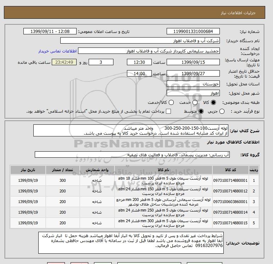Click the response deadline date 1399/09/15
Image resolution: width=273 pixels, height=264 pixels.
(x=193, y=62)
